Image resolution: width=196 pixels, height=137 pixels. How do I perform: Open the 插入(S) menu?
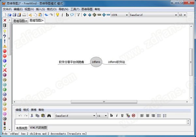click(40, 9)
